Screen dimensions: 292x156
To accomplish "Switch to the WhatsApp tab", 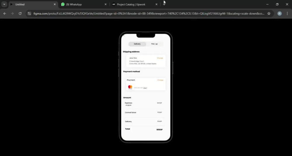I will [x=84, y=4].
